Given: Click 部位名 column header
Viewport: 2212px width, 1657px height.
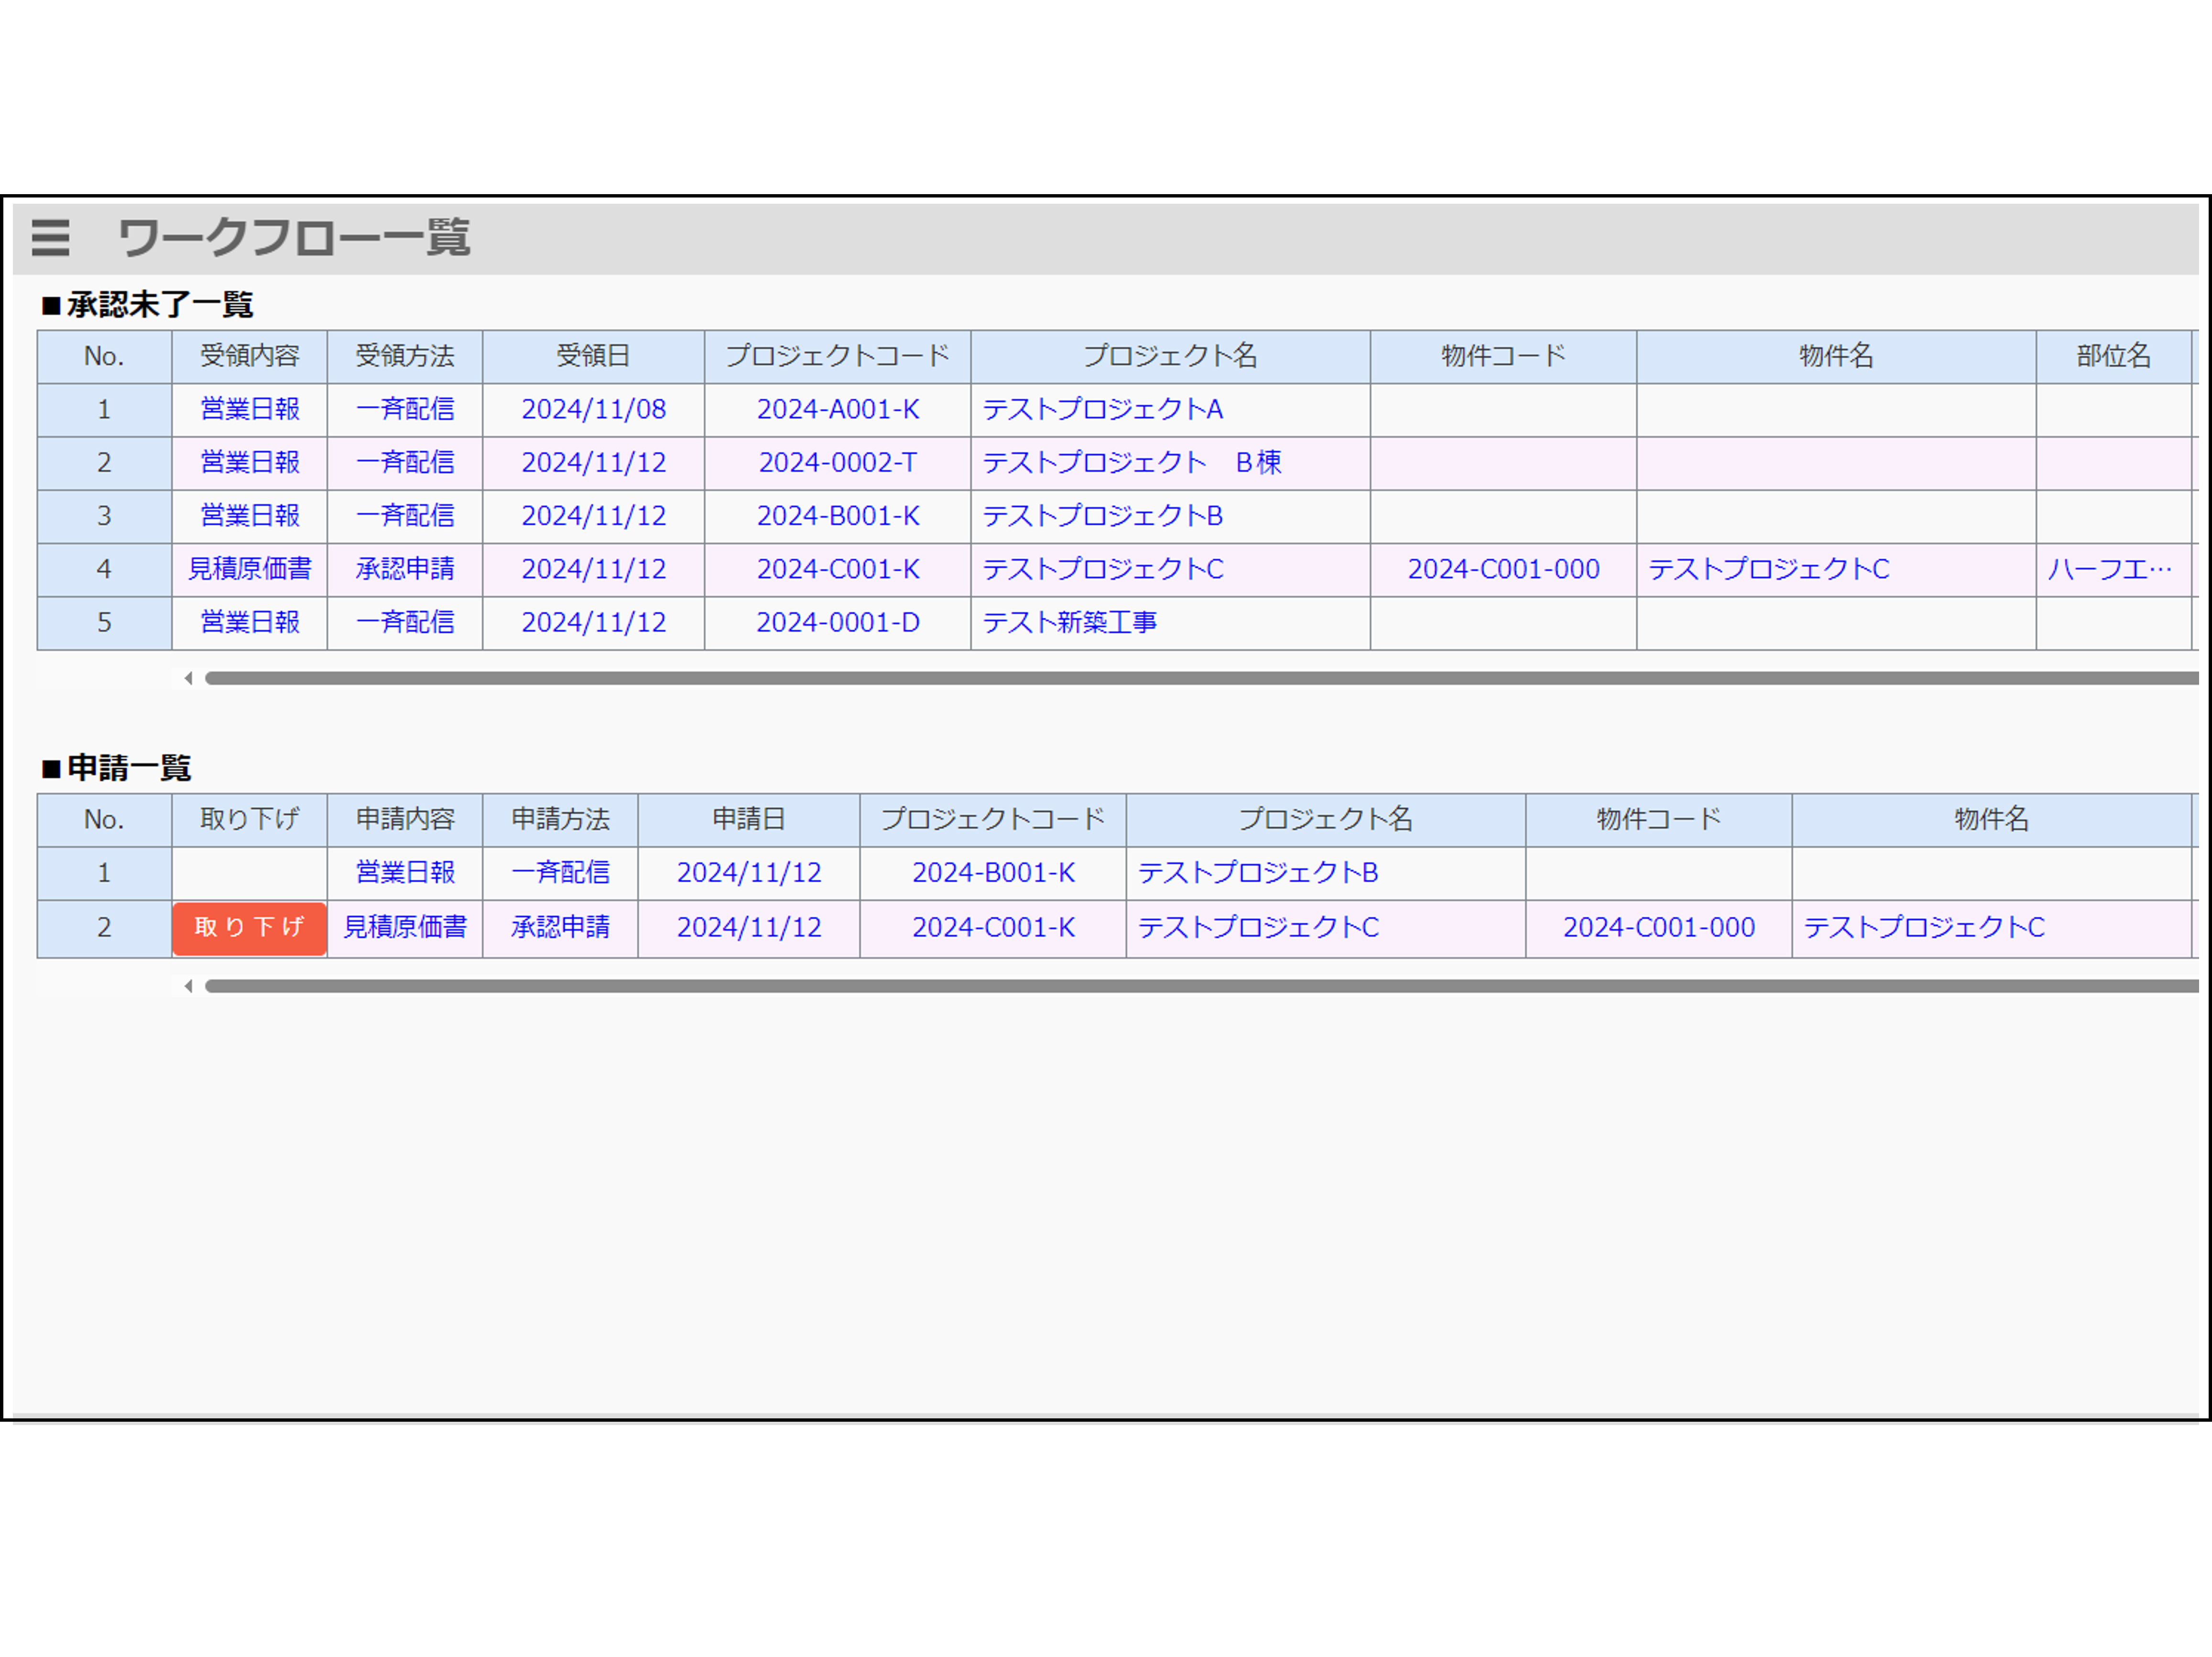Looking at the screenshot, I should (2114, 356).
